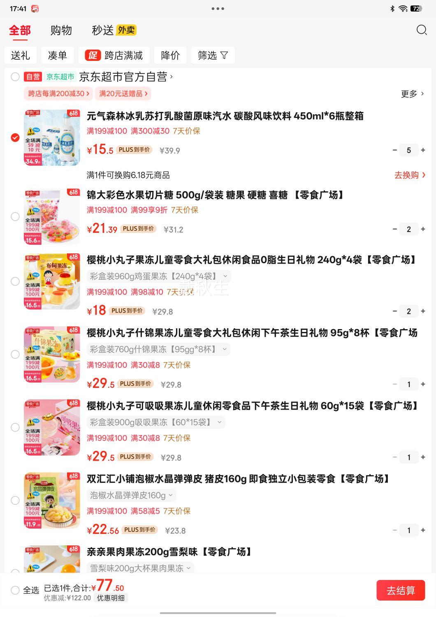
Task: Select the 全选 checkbox at the bottom
Action: 15,590
